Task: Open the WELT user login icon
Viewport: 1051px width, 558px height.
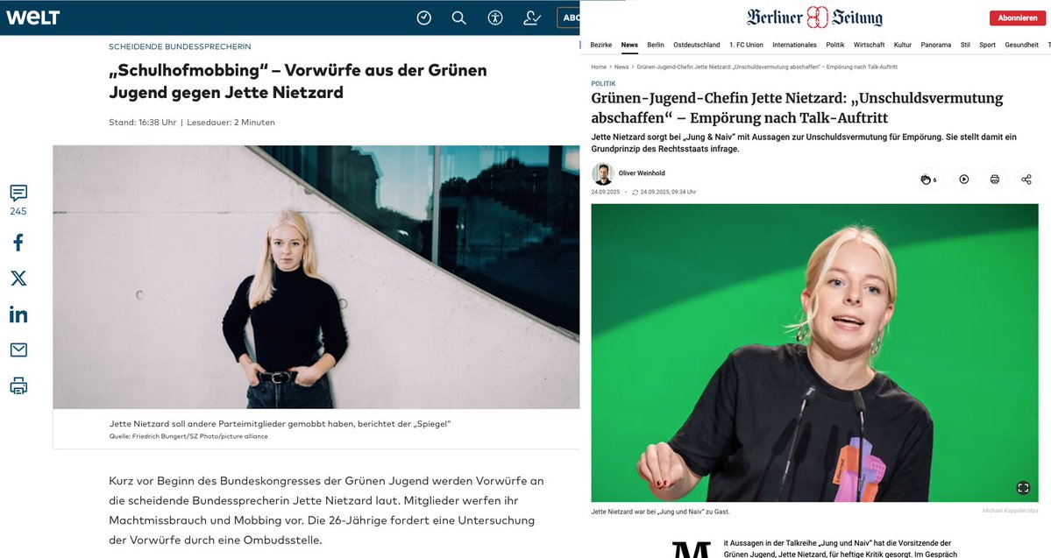Action: (x=532, y=18)
